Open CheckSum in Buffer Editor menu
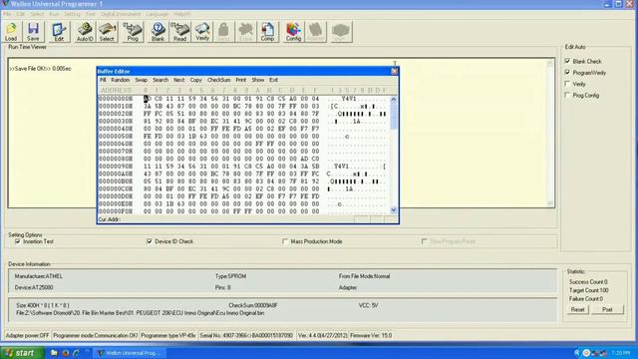This screenshot has width=638, height=359. 219,80
